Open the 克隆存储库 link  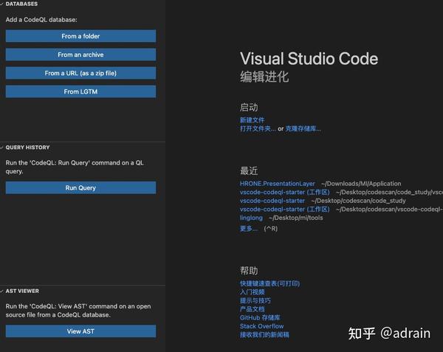pyautogui.click(x=303, y=128)
